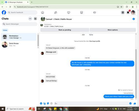Choose a sticker icon in composer
The width and height of the screenshot is (139, 111).
pyautogui.click(x=48, y=104)
